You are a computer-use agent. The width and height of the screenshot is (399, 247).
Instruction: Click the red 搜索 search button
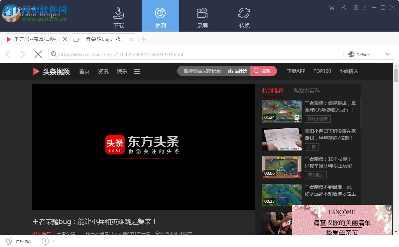point(263,71)
